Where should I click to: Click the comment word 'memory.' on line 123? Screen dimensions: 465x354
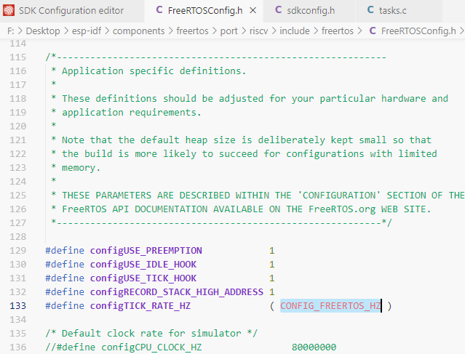coord(81,168)
